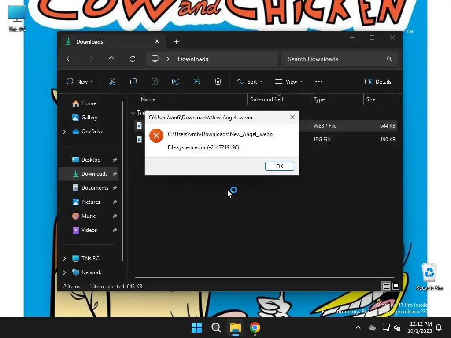Show hidden system tray icons
The height and width of the screenshot is (338, 451).
coord(358,327)
